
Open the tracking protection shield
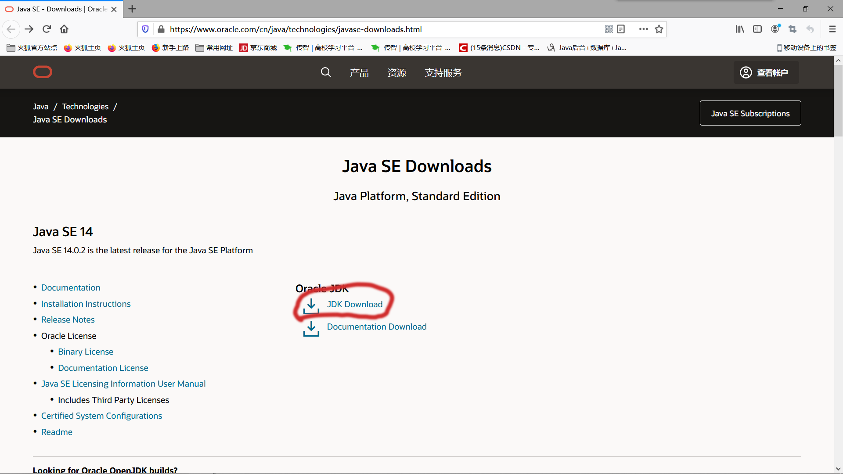coord(145,29)
